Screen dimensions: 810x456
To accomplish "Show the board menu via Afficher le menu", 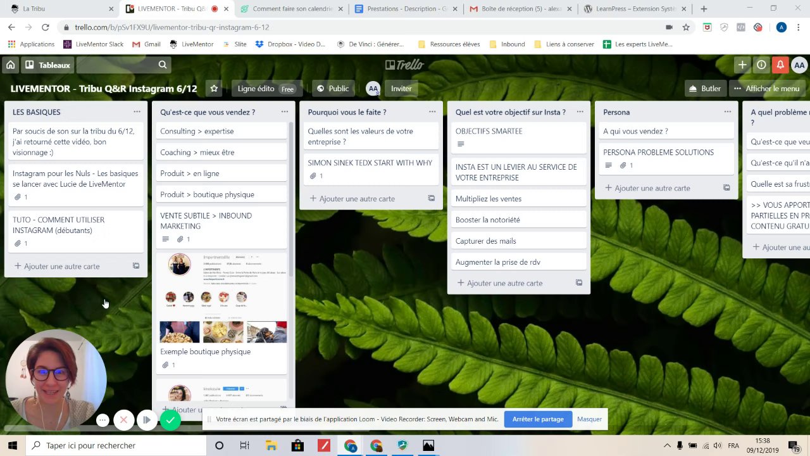I will point(766,89).
